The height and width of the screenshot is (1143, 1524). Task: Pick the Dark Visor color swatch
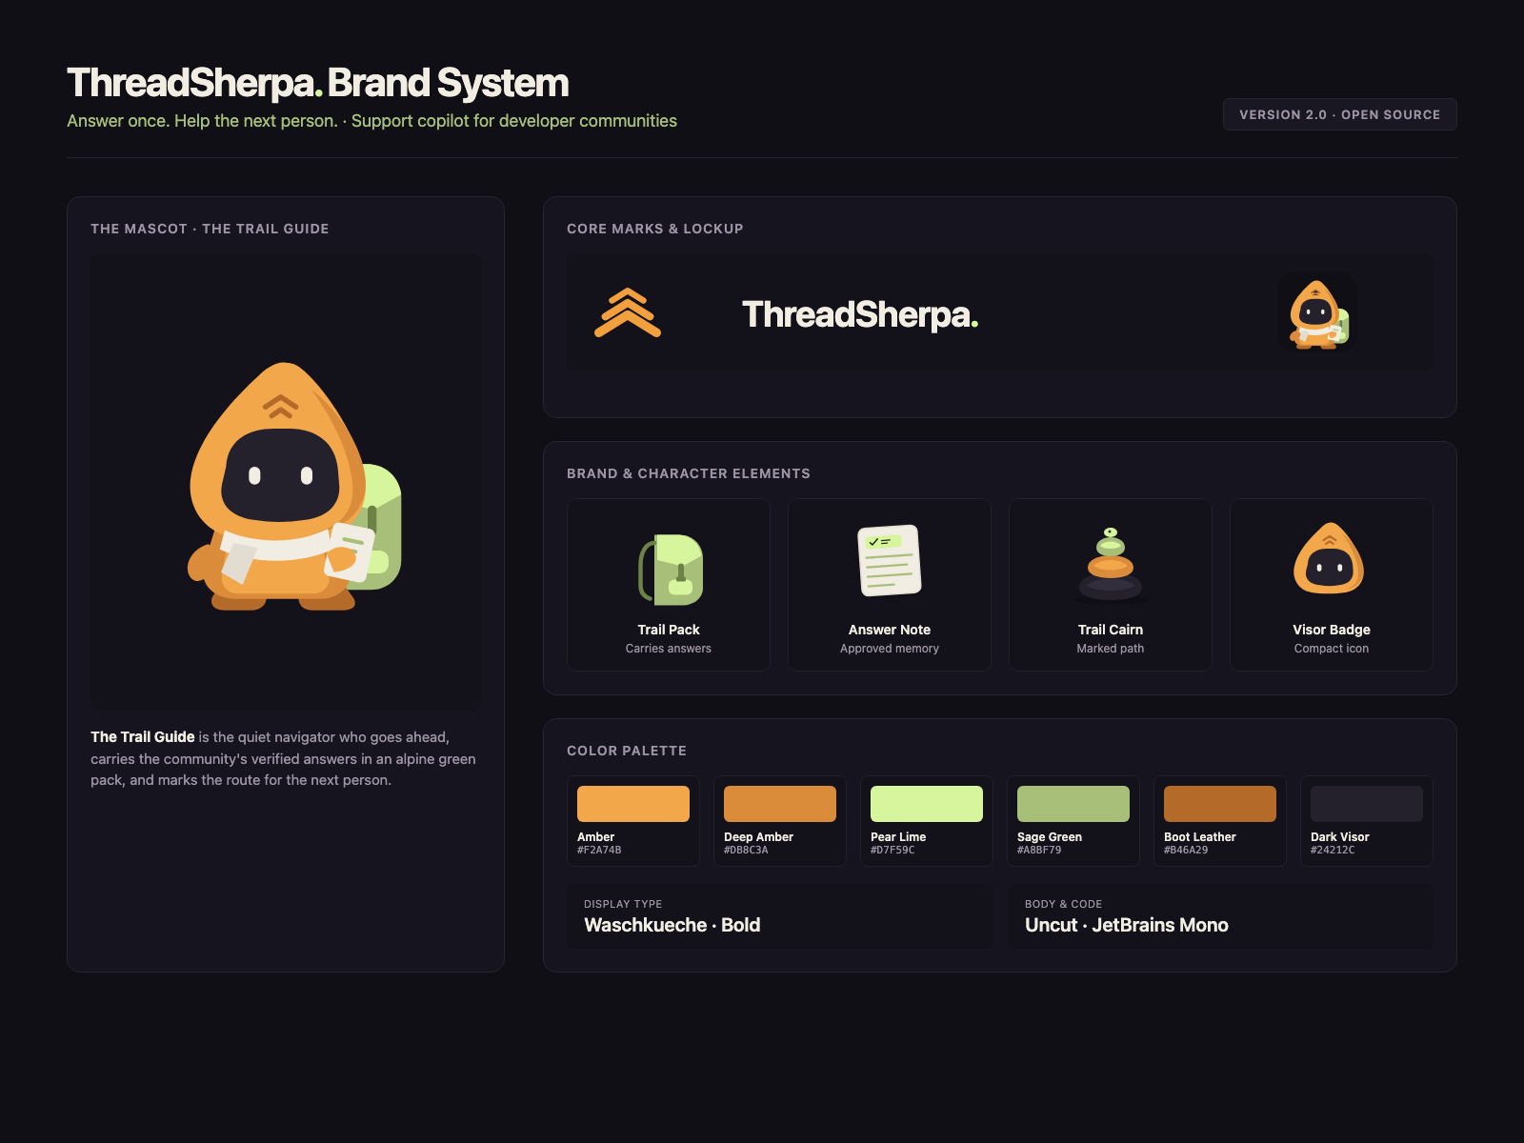pos(1367,804)
